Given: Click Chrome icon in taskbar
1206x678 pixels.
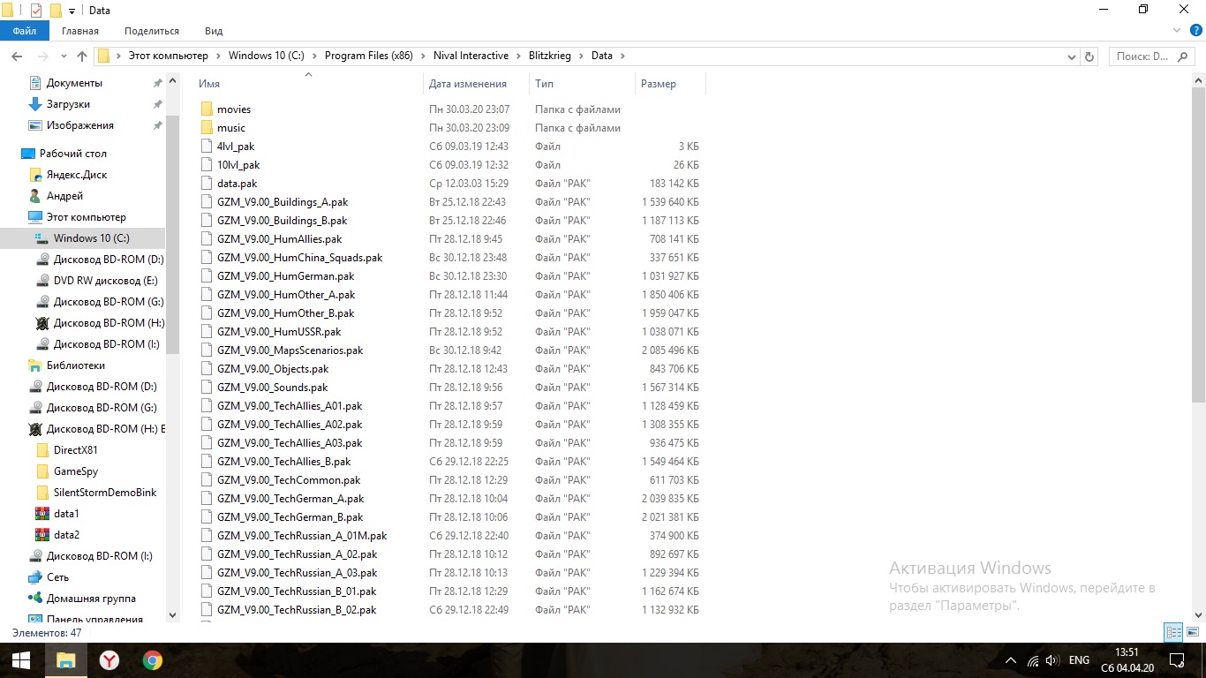Looking at the screenshot, I should point(153,659).
